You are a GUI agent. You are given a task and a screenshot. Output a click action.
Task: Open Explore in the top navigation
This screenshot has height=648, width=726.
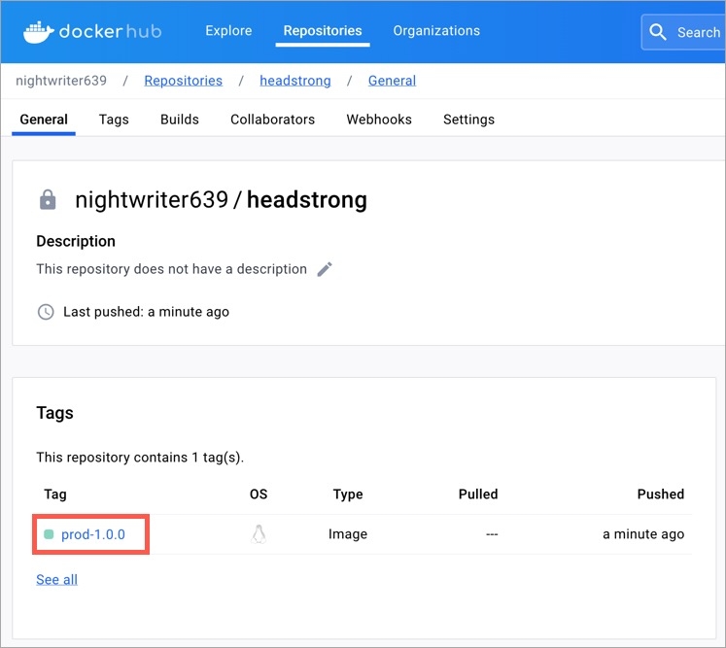[228, 31]
